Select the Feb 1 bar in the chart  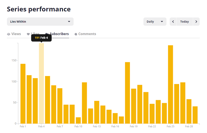pyautogui.click(x=23, y=94)
